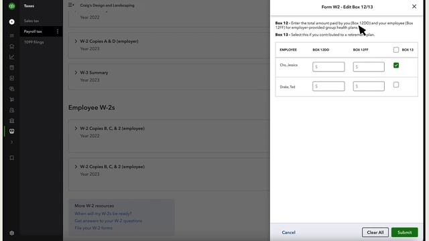The width and height of the screenshot is (429, 241).
Task: Click the QuickBooks logo icon
Action: pos(12,6)
